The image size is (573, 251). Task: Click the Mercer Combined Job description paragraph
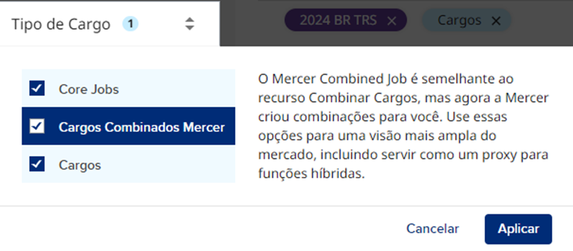click(x=403, y=126)
